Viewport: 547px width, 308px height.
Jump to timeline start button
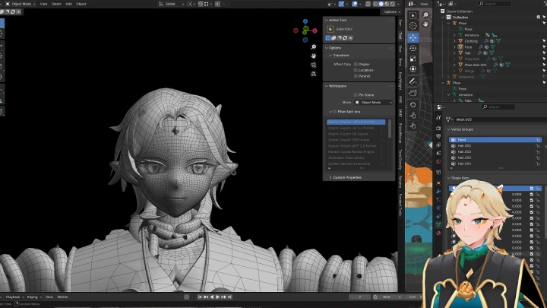coord(200,297)
